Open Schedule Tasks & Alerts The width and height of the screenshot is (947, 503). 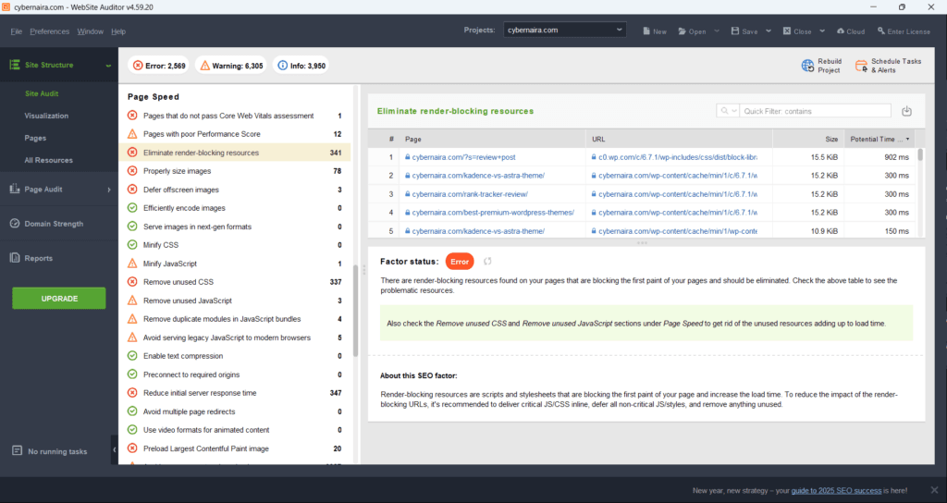coord(889,66)
